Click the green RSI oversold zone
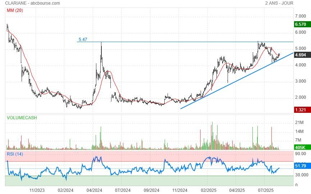Screen dimensions: 311x194 pos(144,180)
